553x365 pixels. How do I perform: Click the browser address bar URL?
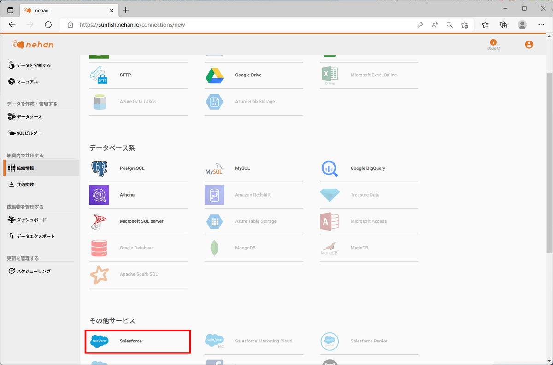pos(132,25)
